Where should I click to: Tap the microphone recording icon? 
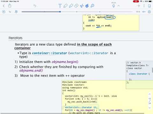click(x=113, y=6)
